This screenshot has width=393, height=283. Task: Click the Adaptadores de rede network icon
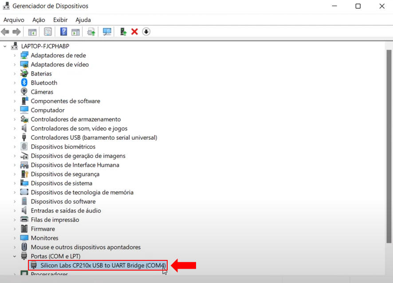[x=24, y=55]
